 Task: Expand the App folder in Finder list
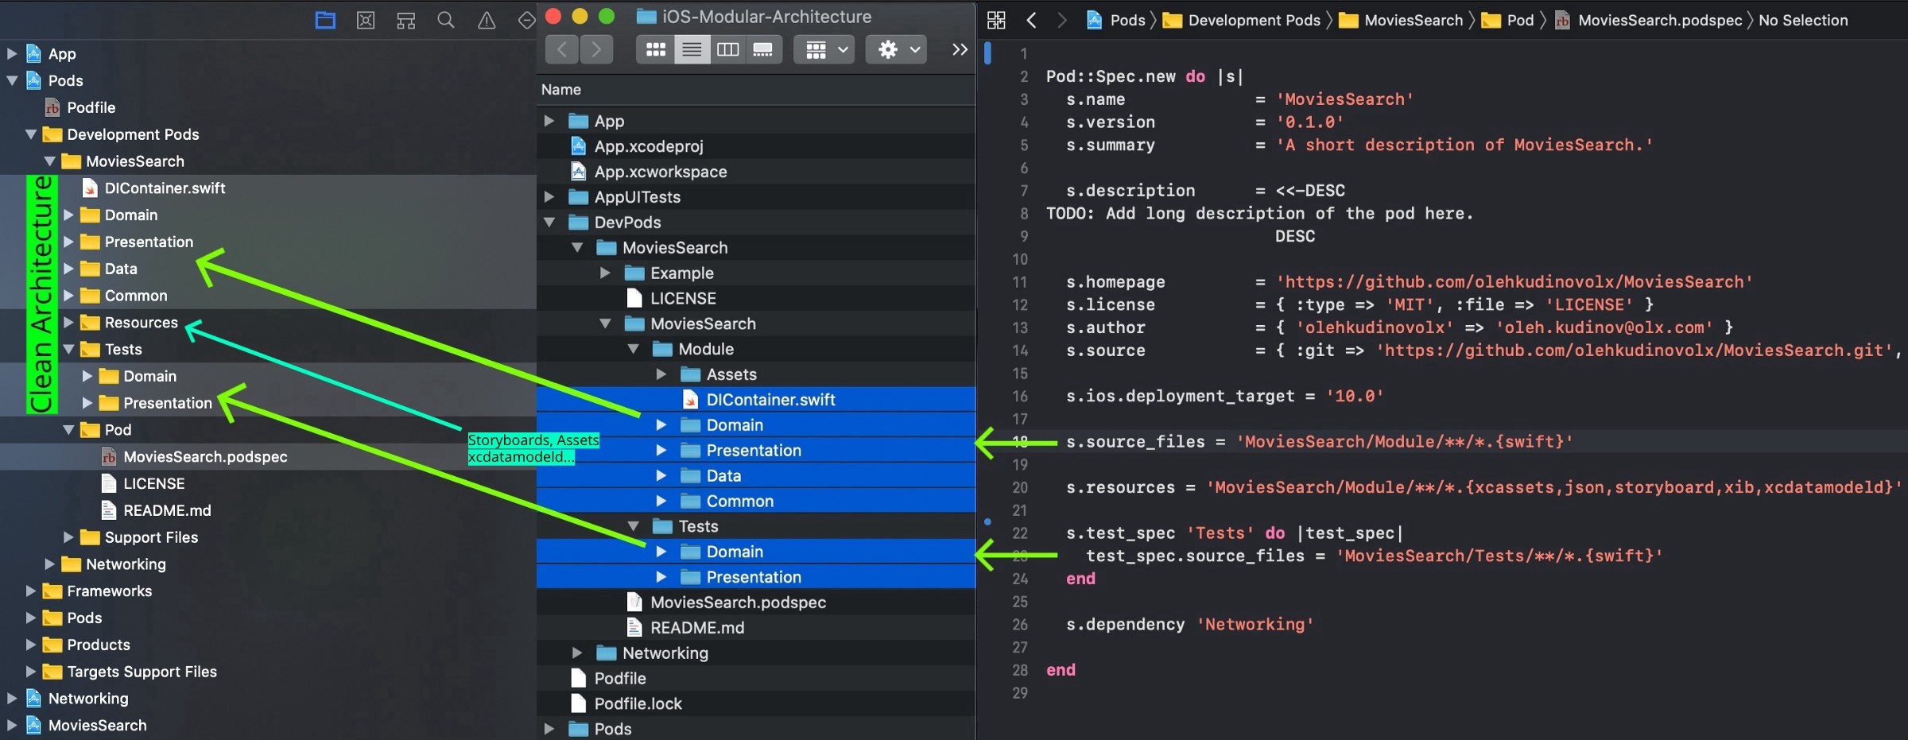click(x=549, y=121)
